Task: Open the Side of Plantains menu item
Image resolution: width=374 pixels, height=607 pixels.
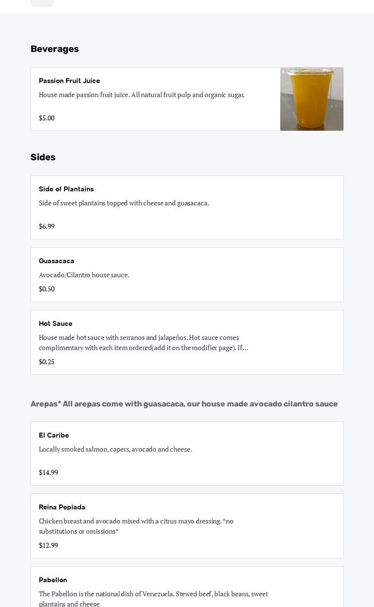Action: click(187, 207)
